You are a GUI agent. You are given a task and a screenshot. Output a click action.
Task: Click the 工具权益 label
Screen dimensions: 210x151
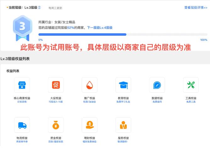(x=191, y=98)
